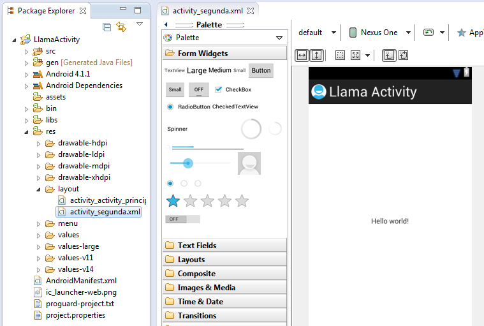This screenshot has width=484, height=326.
Task: Toggle the vertical fill height icon
Action: (316, 56)
